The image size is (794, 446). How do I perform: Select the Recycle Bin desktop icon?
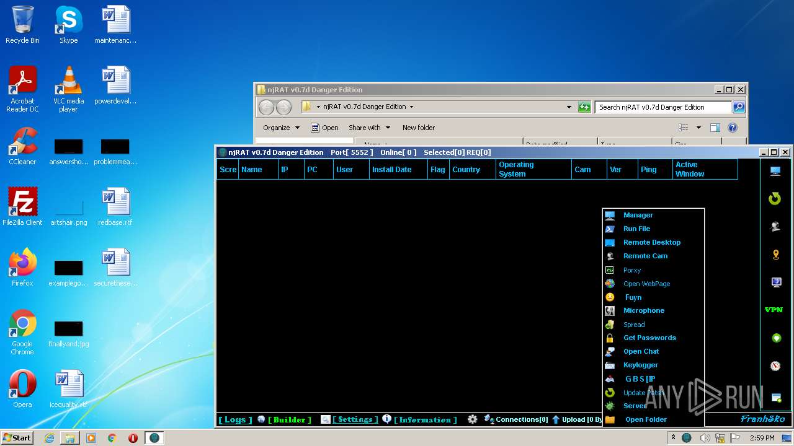22,25
